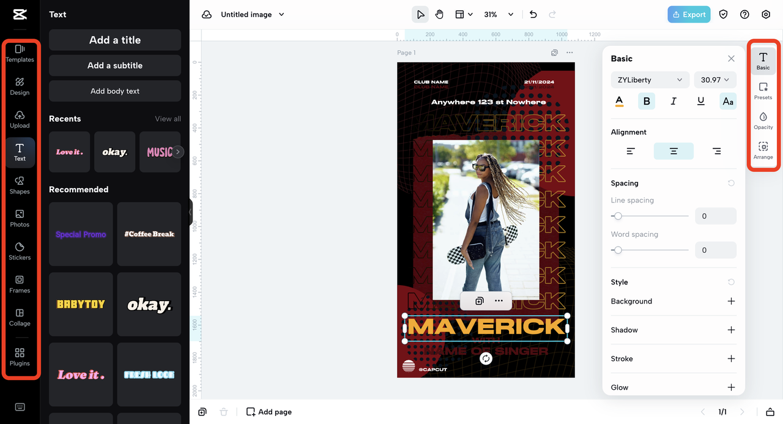Adjust the Line spacing slider
783x424 pixels.
[650, 216]
